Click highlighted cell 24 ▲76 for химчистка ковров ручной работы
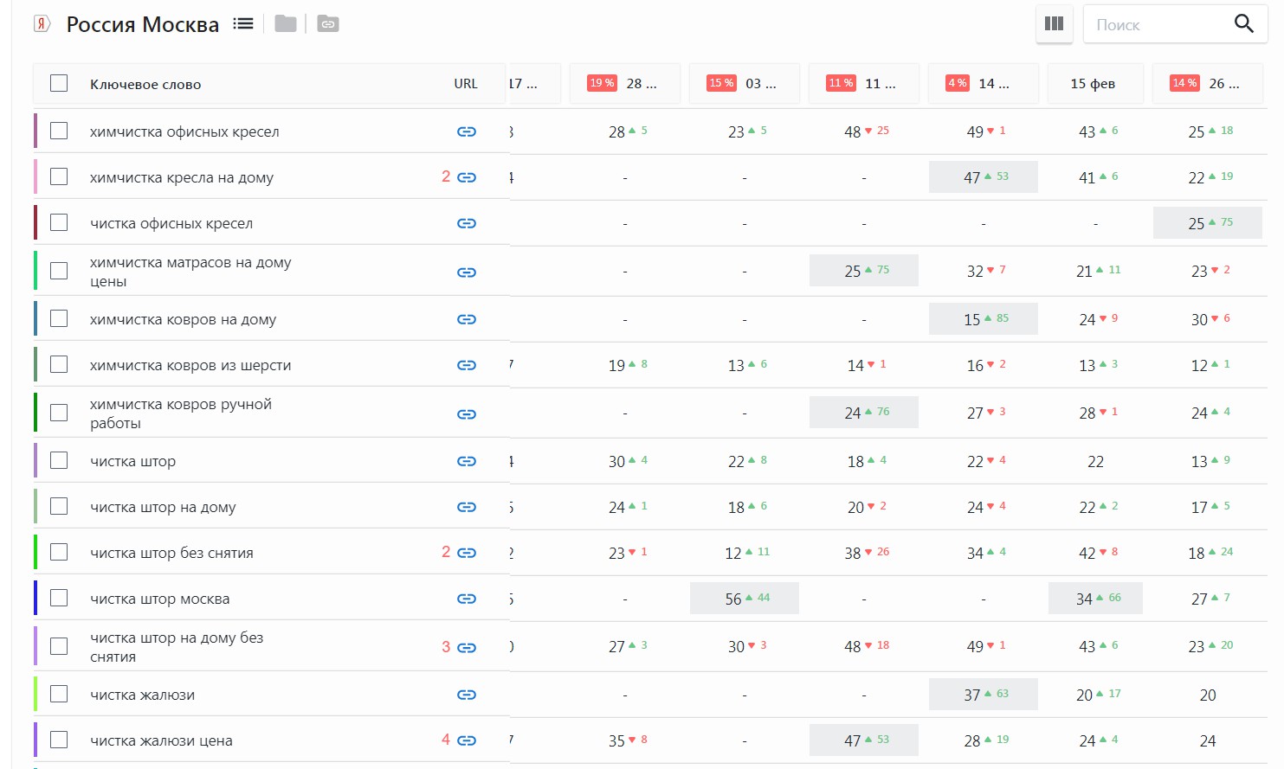The image size is (1284, 769). click(x=864, y=413)
